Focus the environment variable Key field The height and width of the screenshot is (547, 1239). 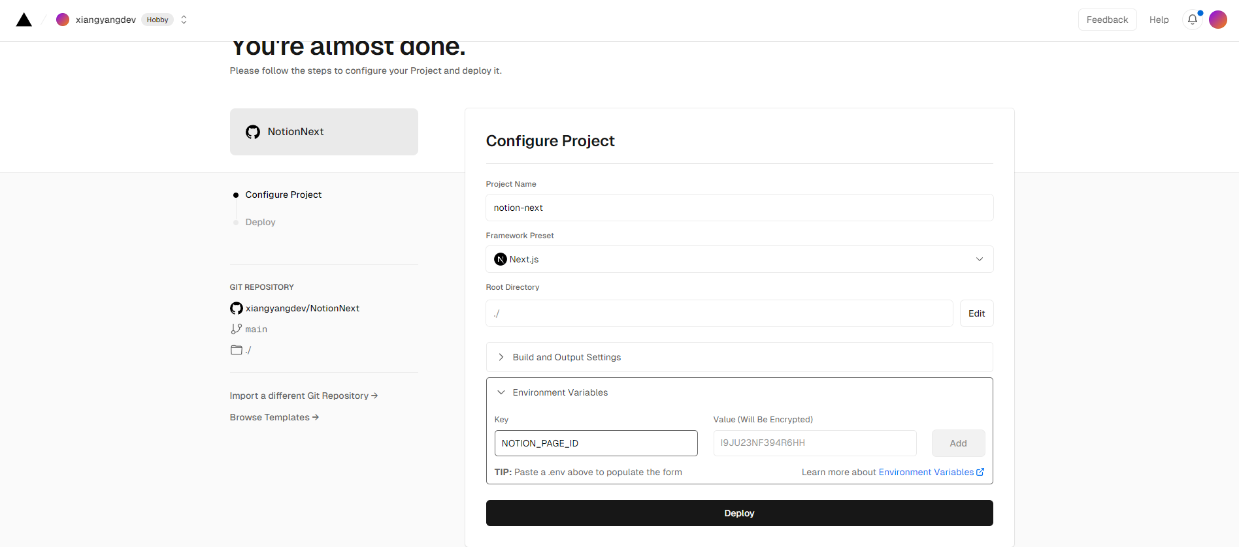pyautogui.click(x=596, y=443)
